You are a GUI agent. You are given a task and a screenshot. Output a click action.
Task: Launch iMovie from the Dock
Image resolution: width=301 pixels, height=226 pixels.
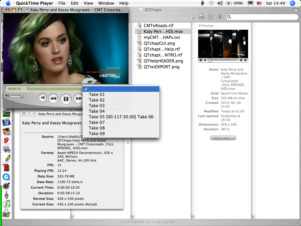[x=6, y=122]
